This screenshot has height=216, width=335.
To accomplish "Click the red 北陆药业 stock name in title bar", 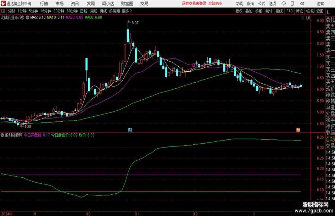I will (x=216, y=4).
